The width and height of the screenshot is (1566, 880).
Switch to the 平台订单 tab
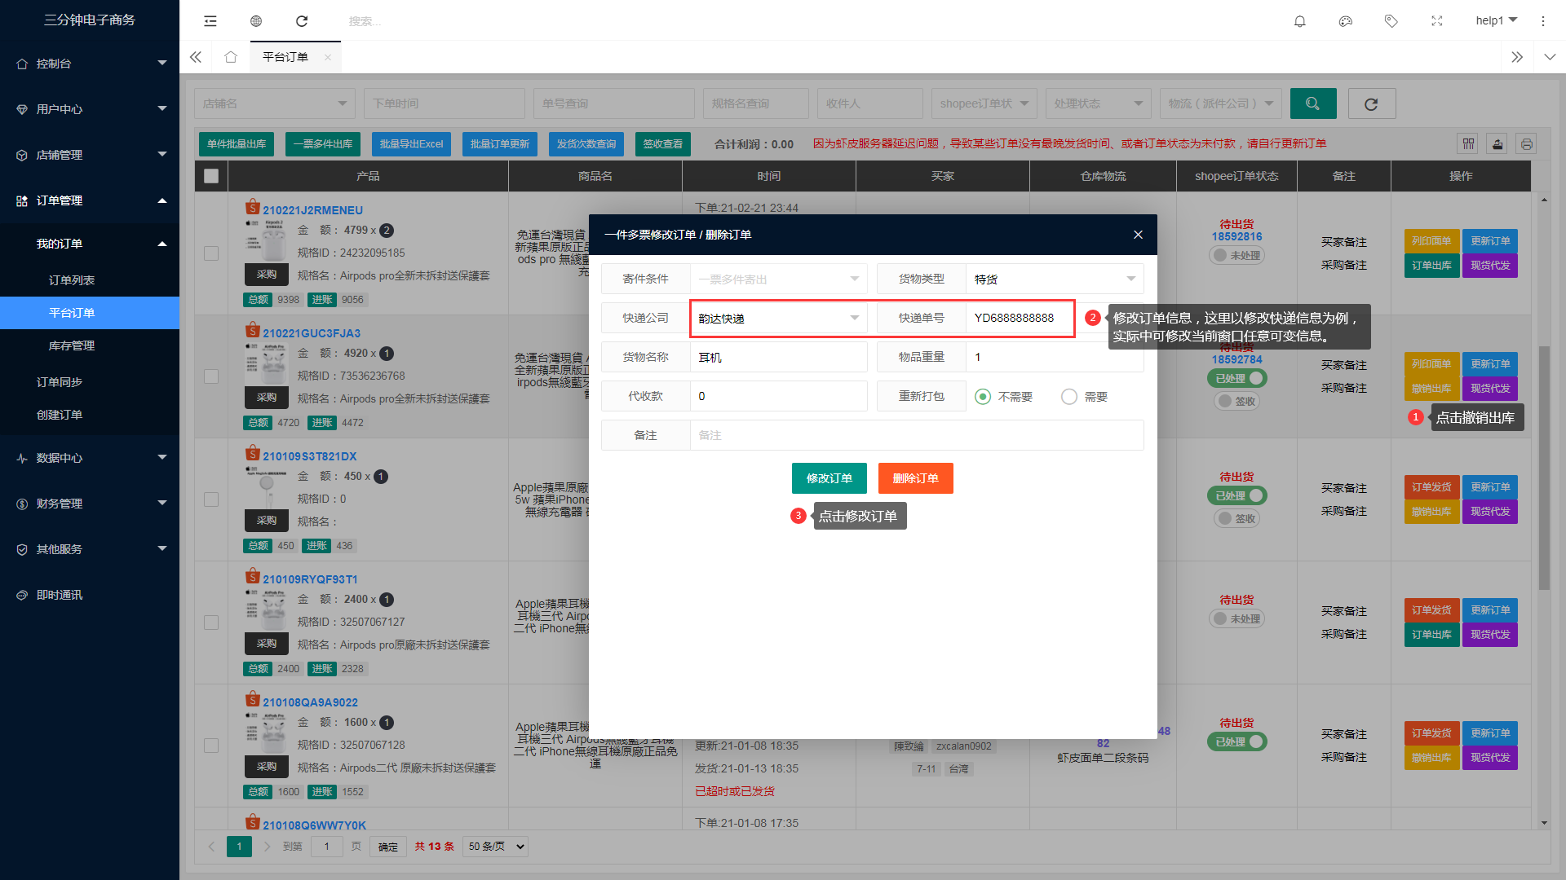click(285, 57)
